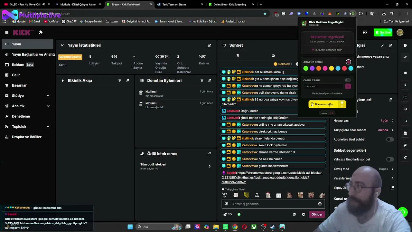
Task: Open user profile avatar menu
Action: coord(400,33)
